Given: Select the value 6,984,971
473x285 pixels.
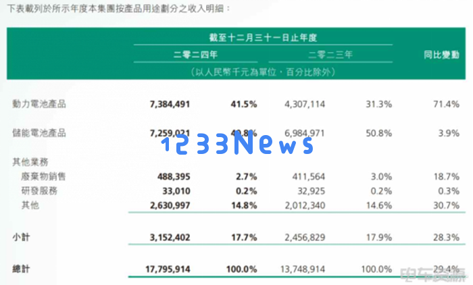Looking at the screenshot, I should [305, 133].
